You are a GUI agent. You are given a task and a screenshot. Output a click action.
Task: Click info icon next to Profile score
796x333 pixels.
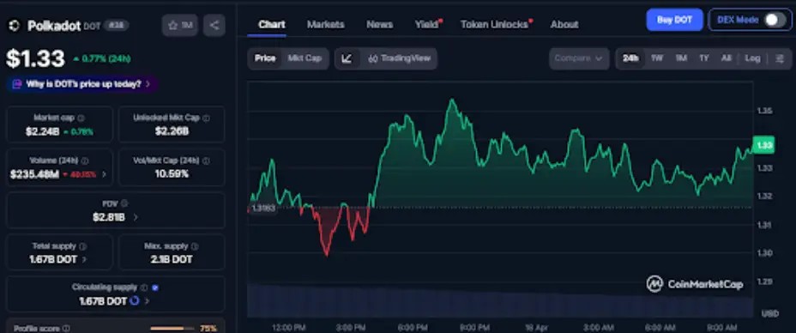pyautogui.click(x=66, y=329)
